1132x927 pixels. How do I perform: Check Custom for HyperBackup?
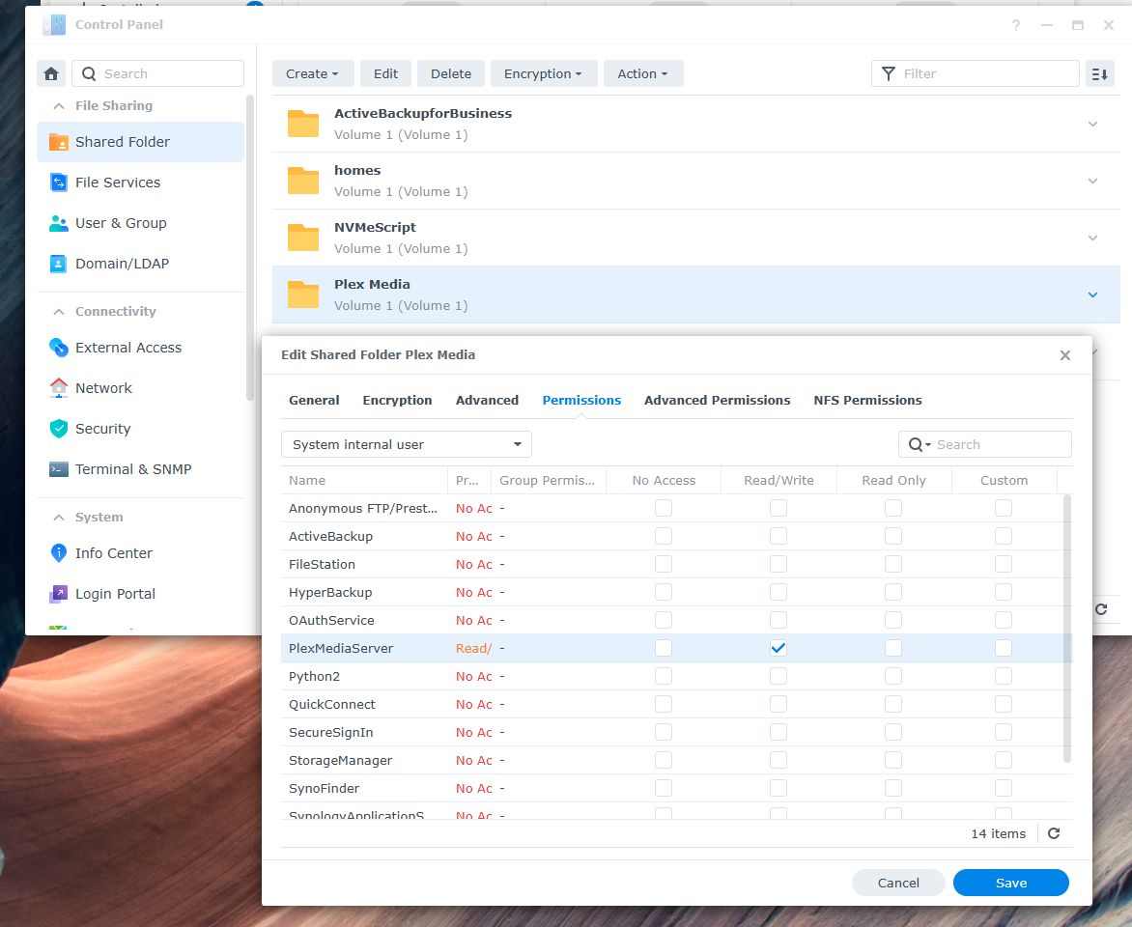(x=1004, y=592)
